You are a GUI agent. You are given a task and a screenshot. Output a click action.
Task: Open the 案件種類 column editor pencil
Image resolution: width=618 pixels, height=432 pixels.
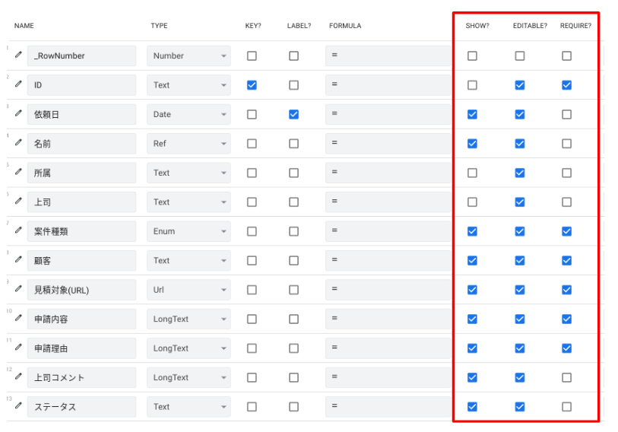tap(19, 230)
